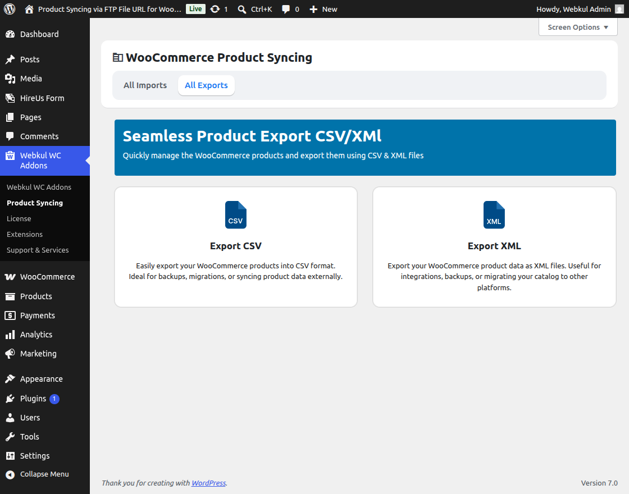Image resolution: width=629 pixels, height=494 pixels.
Task: Click the WooCommerce logo icon
Action: click(x=10, y=277)
